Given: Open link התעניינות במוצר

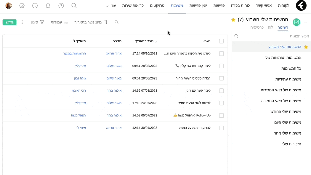Looking at the screenshot, I should click(x=74, y=54).
